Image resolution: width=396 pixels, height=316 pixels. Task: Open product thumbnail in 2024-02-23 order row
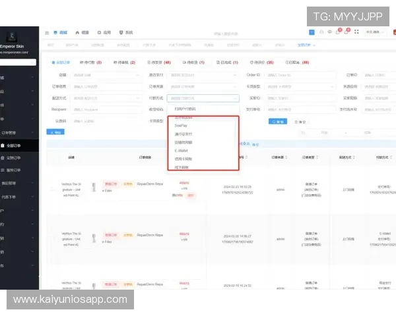point(94,187)
